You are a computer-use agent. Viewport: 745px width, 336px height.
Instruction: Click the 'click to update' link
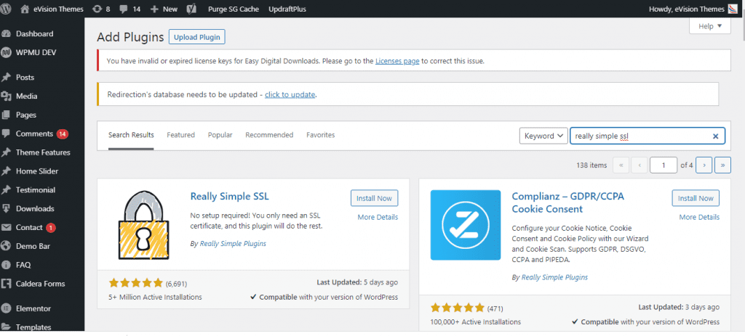tap(290, 94)
